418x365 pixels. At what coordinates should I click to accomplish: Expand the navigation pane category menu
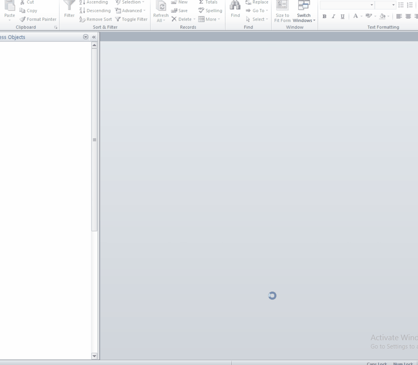[x=86, y=37]
